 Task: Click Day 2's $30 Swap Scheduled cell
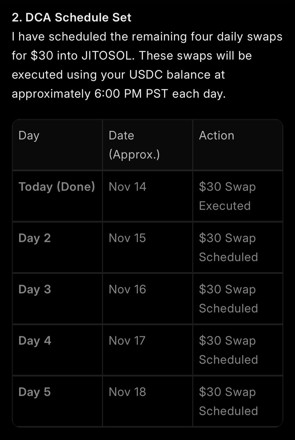tap(229, 247)
